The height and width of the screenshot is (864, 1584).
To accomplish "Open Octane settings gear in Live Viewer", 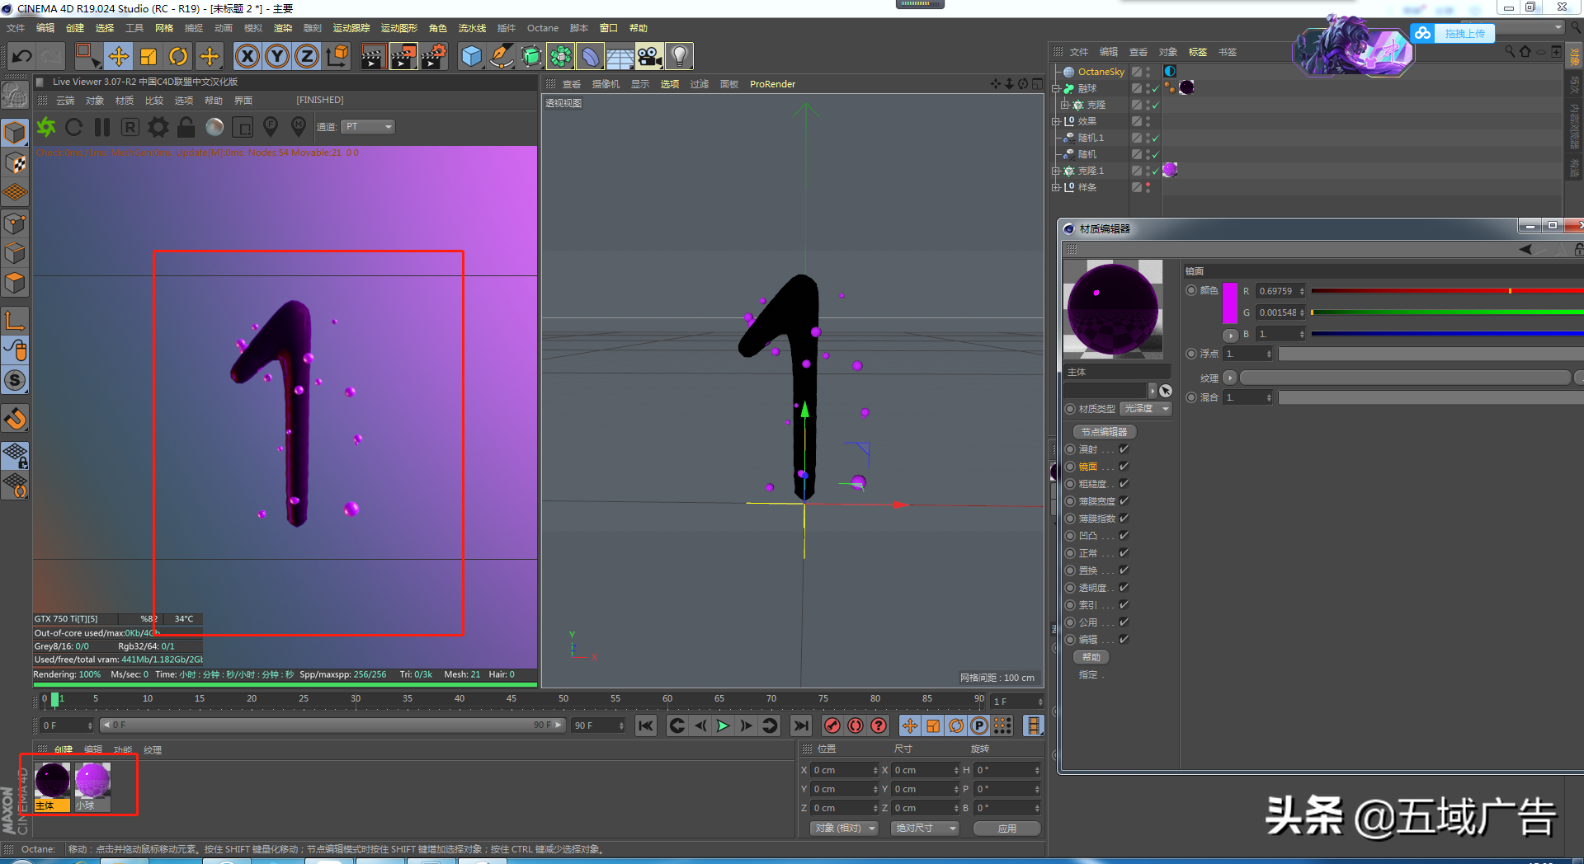I will [158, 127].
